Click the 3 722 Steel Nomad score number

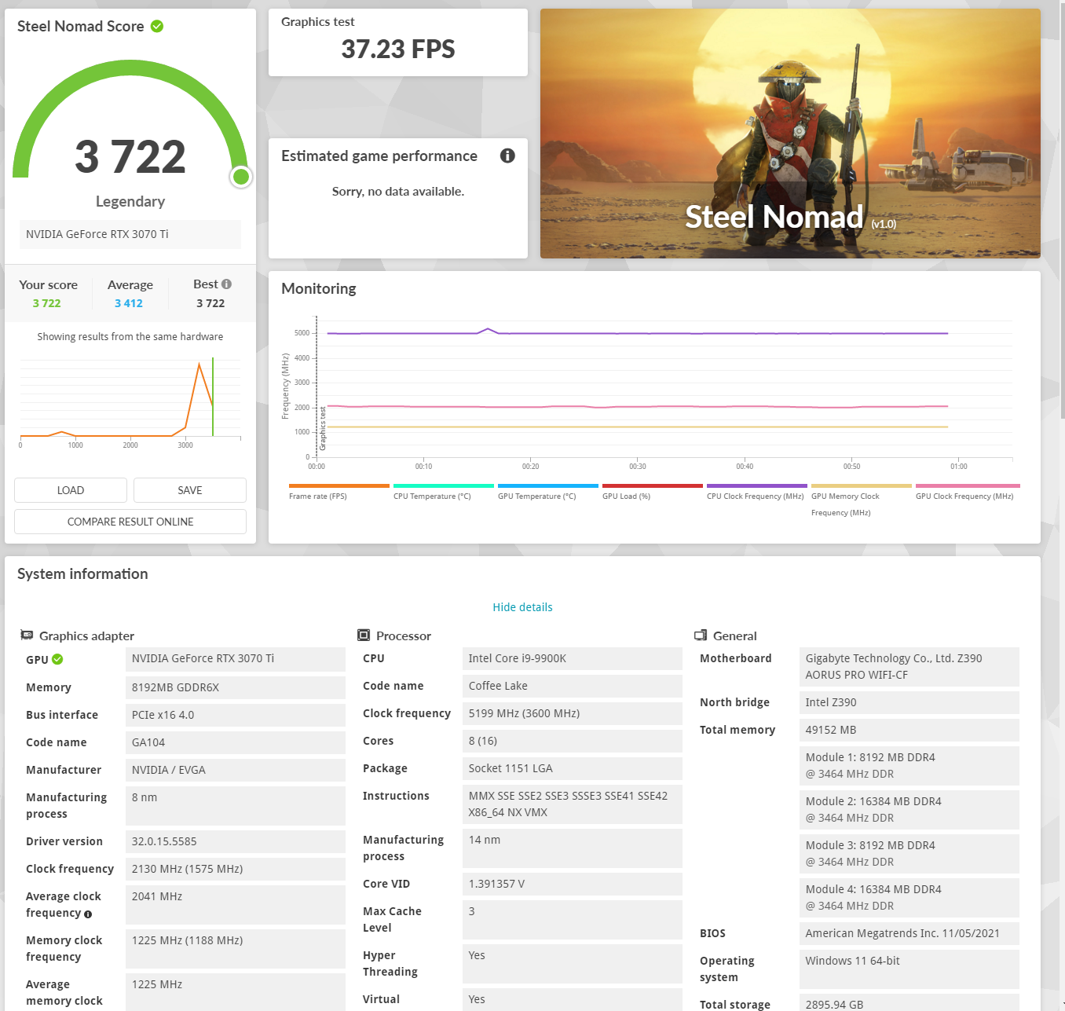pyautogui.click(x=130, y=156)
